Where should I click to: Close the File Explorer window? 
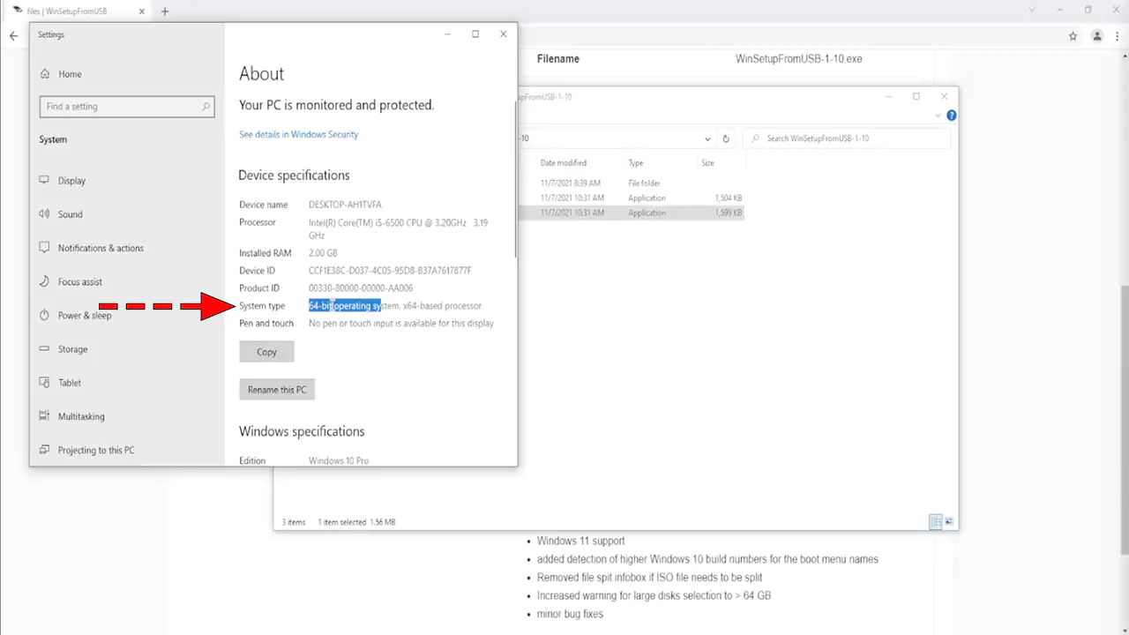click(x=944, y=96)
